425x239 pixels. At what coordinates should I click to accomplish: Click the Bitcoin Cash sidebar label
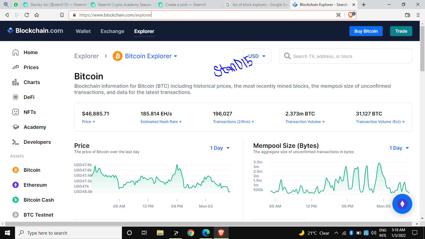39,200
